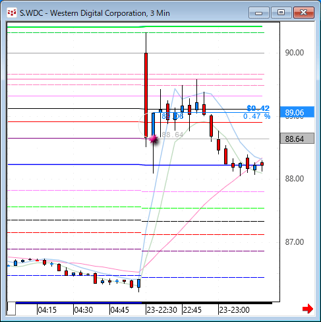Click the $0.42 profit text

(x=258, y=108)
